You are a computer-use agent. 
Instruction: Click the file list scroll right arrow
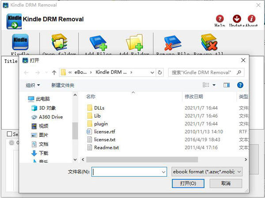pyautogui.click(x=246, y=159)
